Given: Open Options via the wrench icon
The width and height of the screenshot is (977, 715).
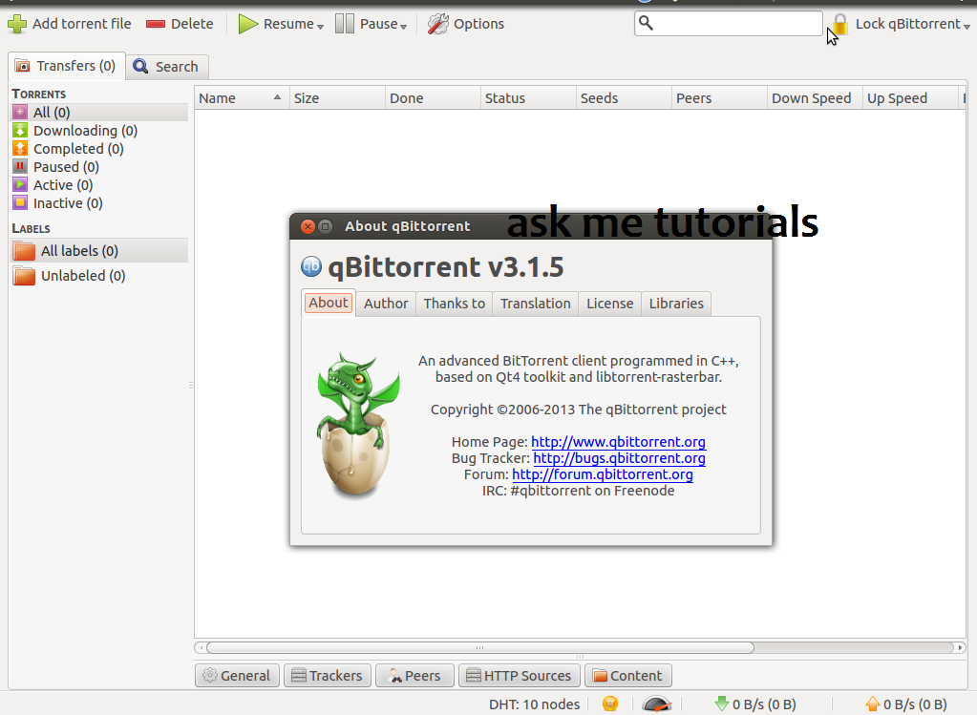Looking at the screenshot, I should 438,24.
